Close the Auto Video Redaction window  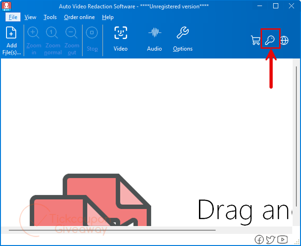[x=291, y=6]
